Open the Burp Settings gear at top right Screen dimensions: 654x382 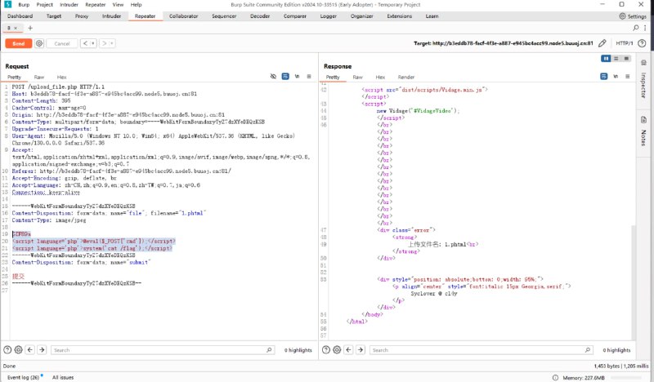tap(621, 16)
